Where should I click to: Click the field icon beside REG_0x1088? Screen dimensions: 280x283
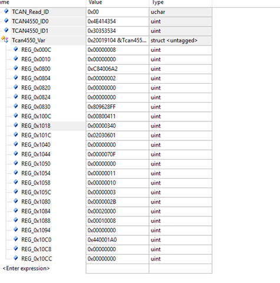click(16, 220)
